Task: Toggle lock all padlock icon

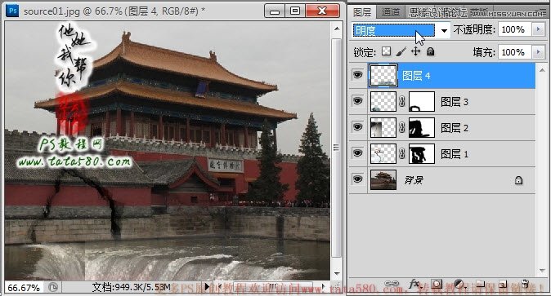Action: [x=431, y=51]
